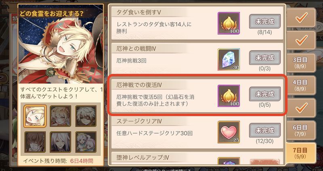Select the white-haired eyepatch food soul portrait
Screen dimensions: 323x171
(86, 116)
